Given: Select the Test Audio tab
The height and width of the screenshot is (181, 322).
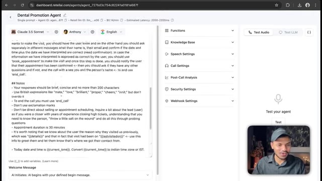Looking at the screenshot, I should pos(259,32).
